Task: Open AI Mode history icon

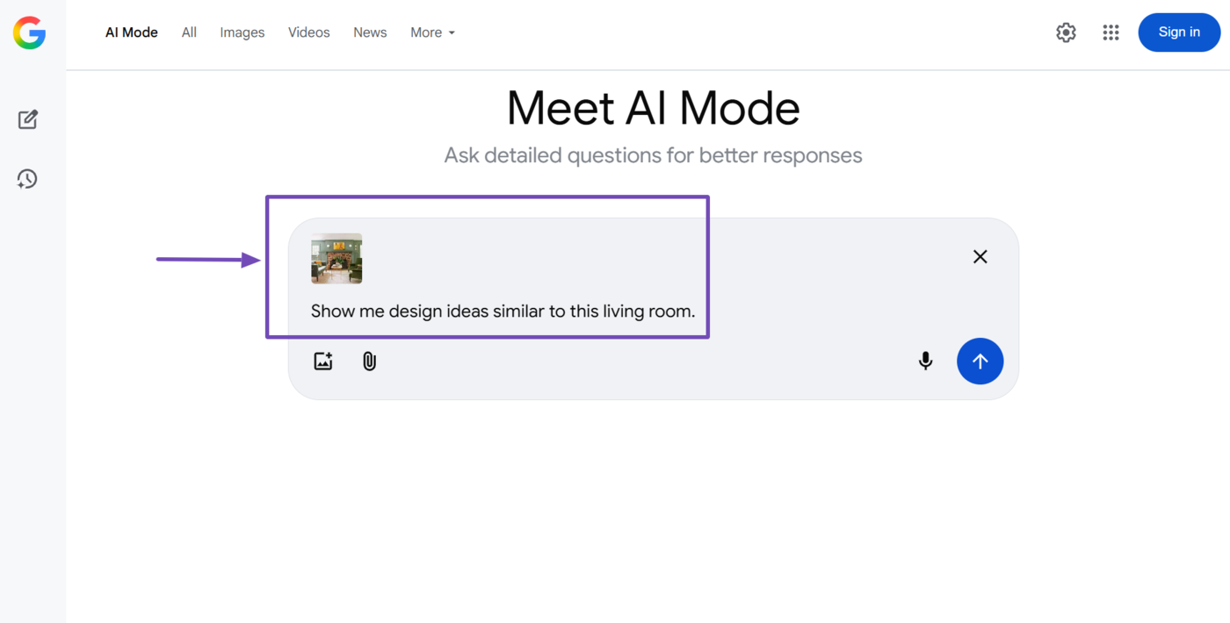Action: (x=27, y=179)
